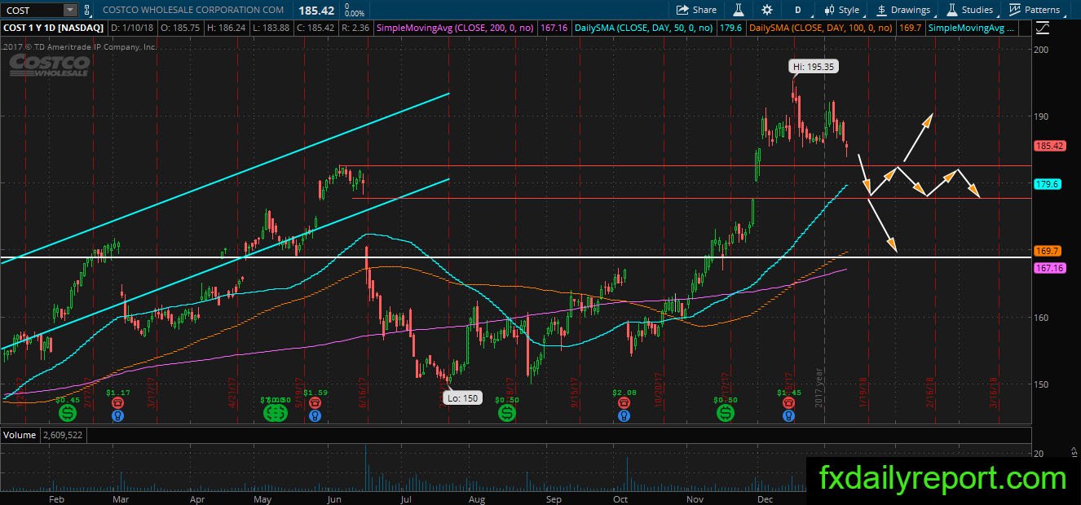1081x505 pixels.
Task: Open the symbol selector dropdown arrow
Action: click(70, 10)
